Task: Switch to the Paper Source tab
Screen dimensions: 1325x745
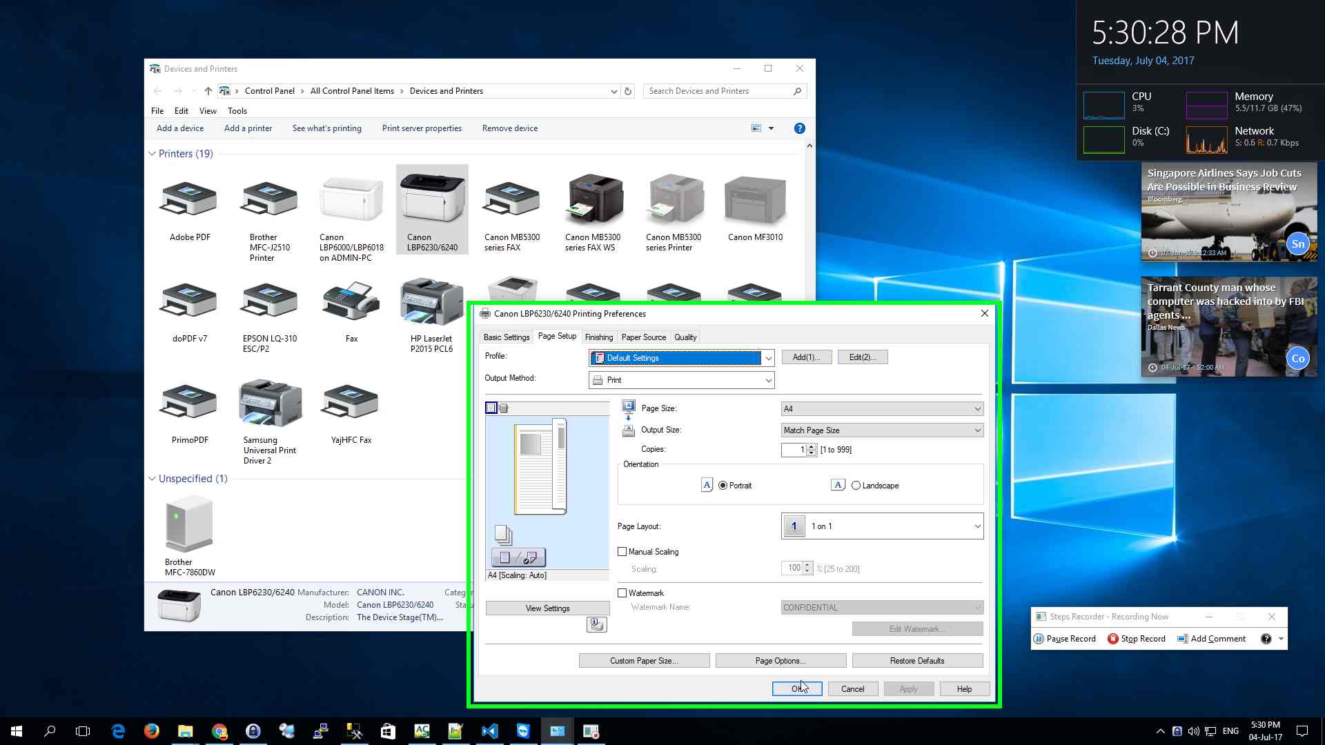Action: 643,337
